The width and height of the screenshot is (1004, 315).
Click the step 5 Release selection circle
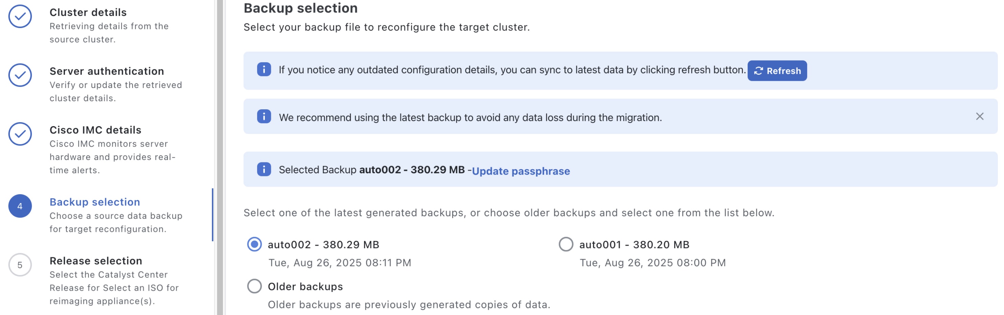pos(20,265)
